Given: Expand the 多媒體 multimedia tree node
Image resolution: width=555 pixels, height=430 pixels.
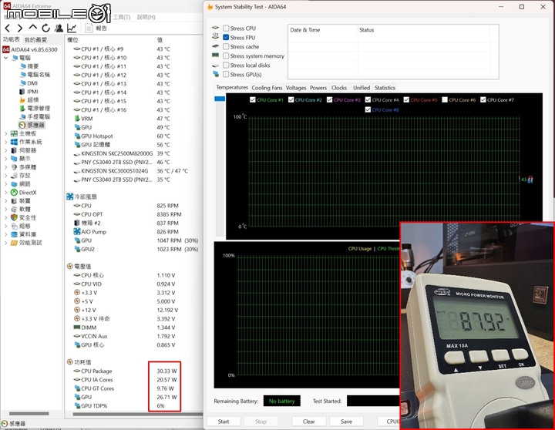Looking at the screenshot, I should [x=5, y=167].
